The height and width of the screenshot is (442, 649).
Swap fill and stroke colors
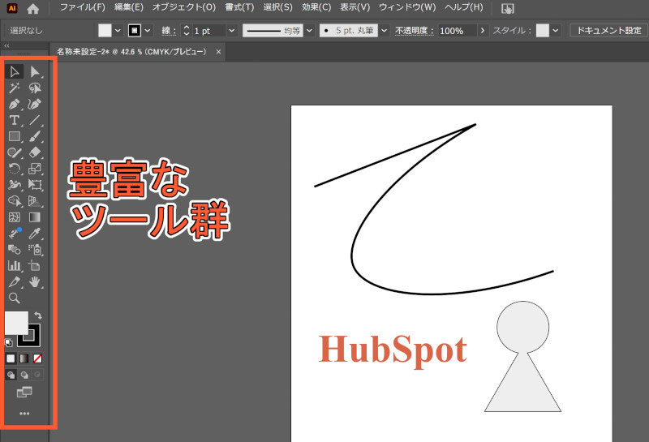pos(38,315)
